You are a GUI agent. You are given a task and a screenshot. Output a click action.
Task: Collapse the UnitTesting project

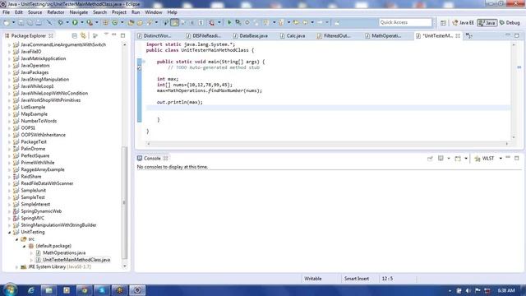click(x=9, y=232)
